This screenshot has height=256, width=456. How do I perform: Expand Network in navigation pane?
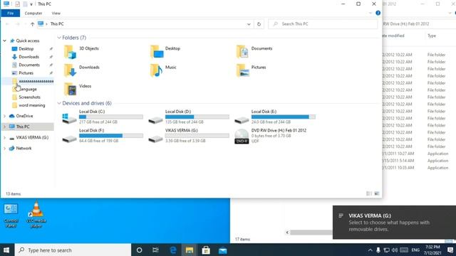[x=5, y=149]
